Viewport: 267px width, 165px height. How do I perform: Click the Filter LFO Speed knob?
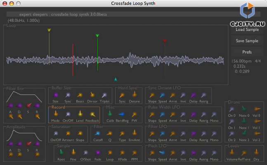point(162,134)
